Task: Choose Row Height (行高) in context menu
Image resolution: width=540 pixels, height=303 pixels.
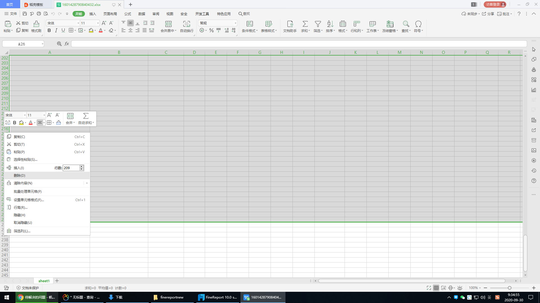Action: click(47, 207)
